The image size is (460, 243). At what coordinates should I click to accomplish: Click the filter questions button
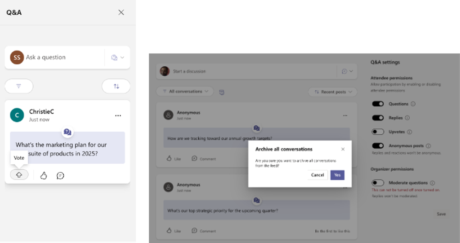pyautogui.click(x=19, y=86)
